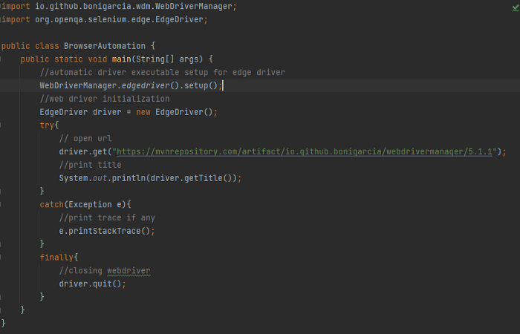Click the BrowserAutomation class name

click(105, 46)
